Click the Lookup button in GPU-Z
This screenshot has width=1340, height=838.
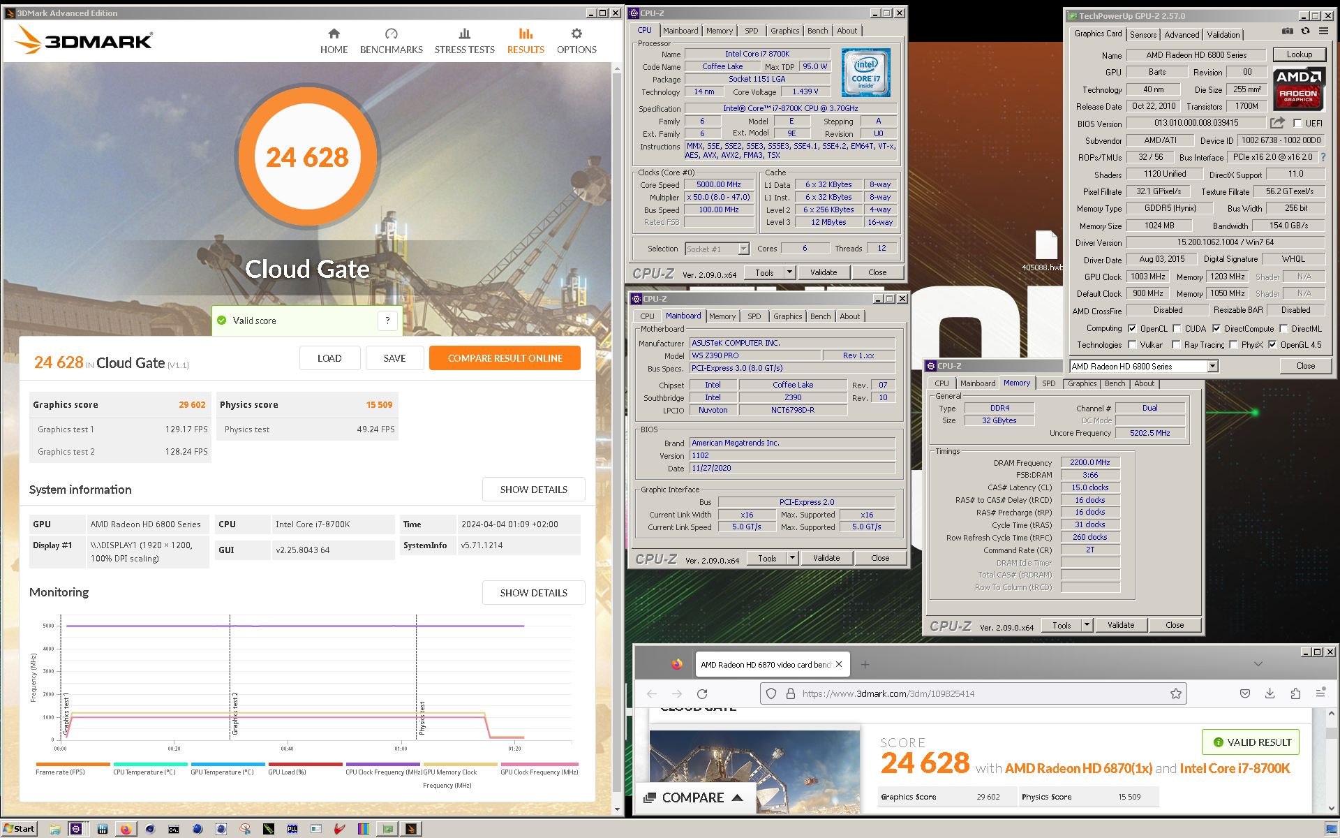[x=1299, y=54]
